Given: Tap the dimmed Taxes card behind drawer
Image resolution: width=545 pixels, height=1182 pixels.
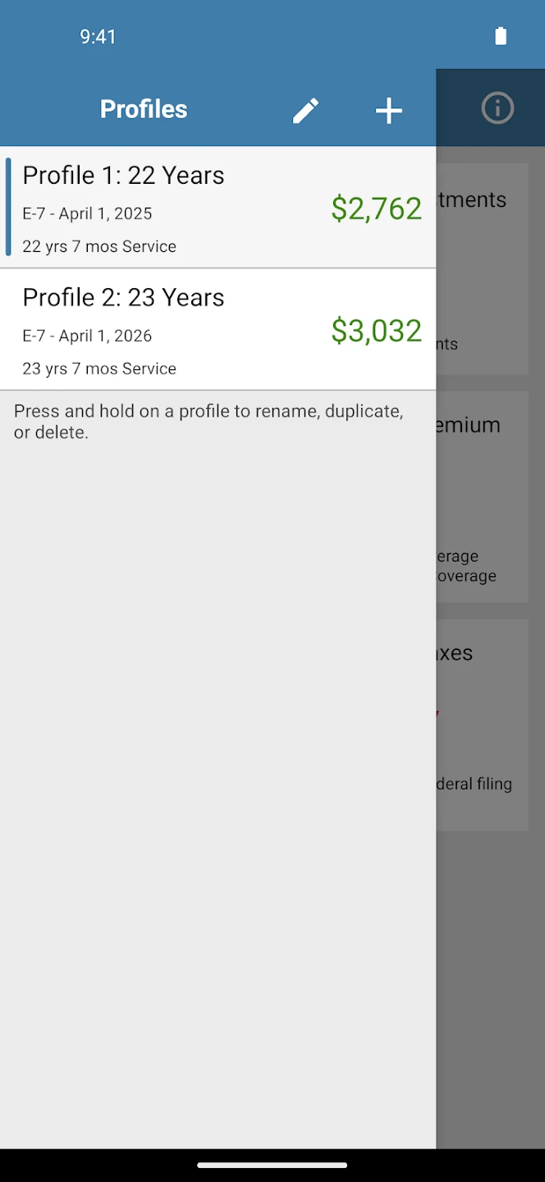Looking at the screenshot, I should (x=483, y=724).
